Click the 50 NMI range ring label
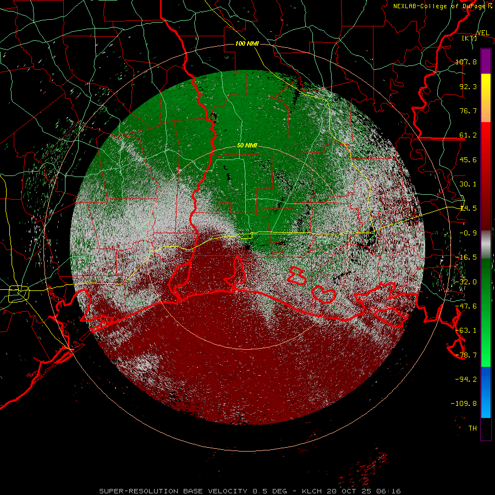Viewport: 495px width, 495px height. click(247, 146)
